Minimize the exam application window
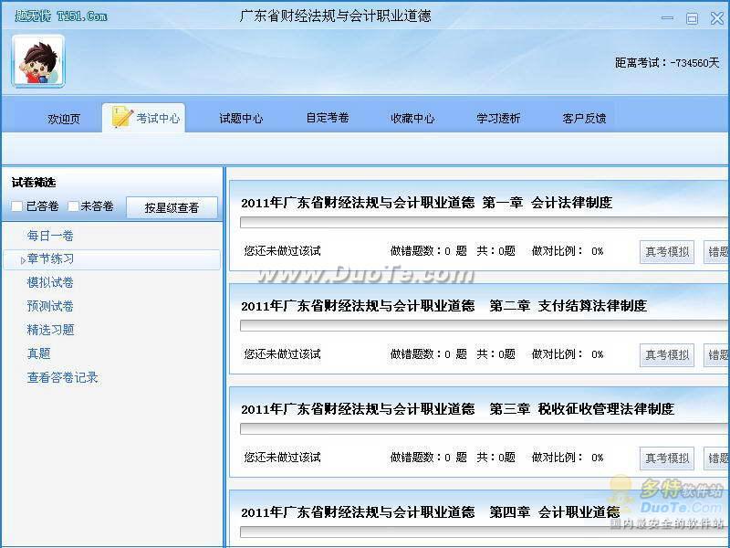730x548 pixels. click(667, 18)
